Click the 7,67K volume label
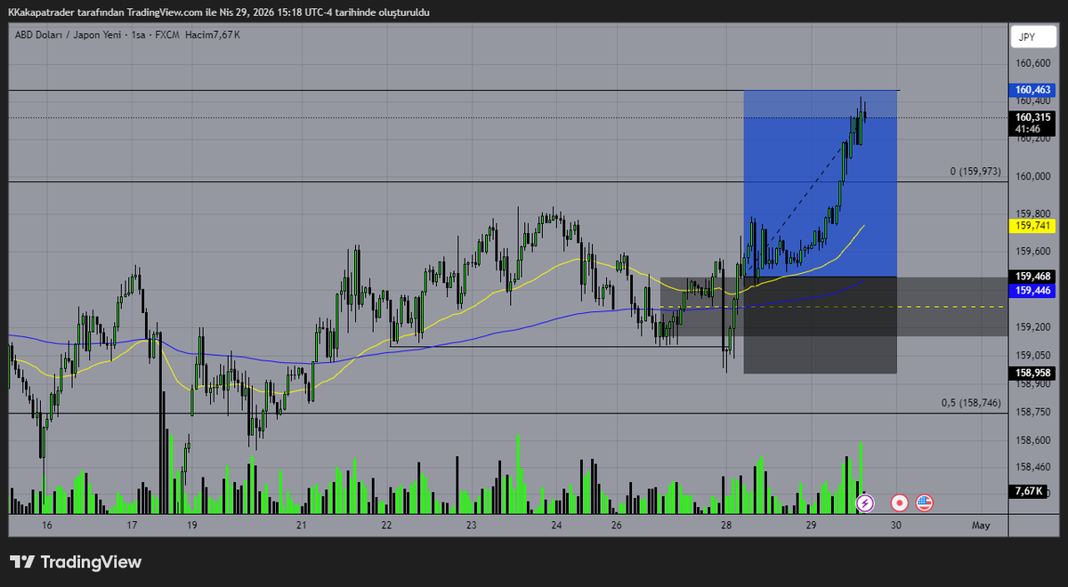The image size is (1068, 587). (1031, 491)
